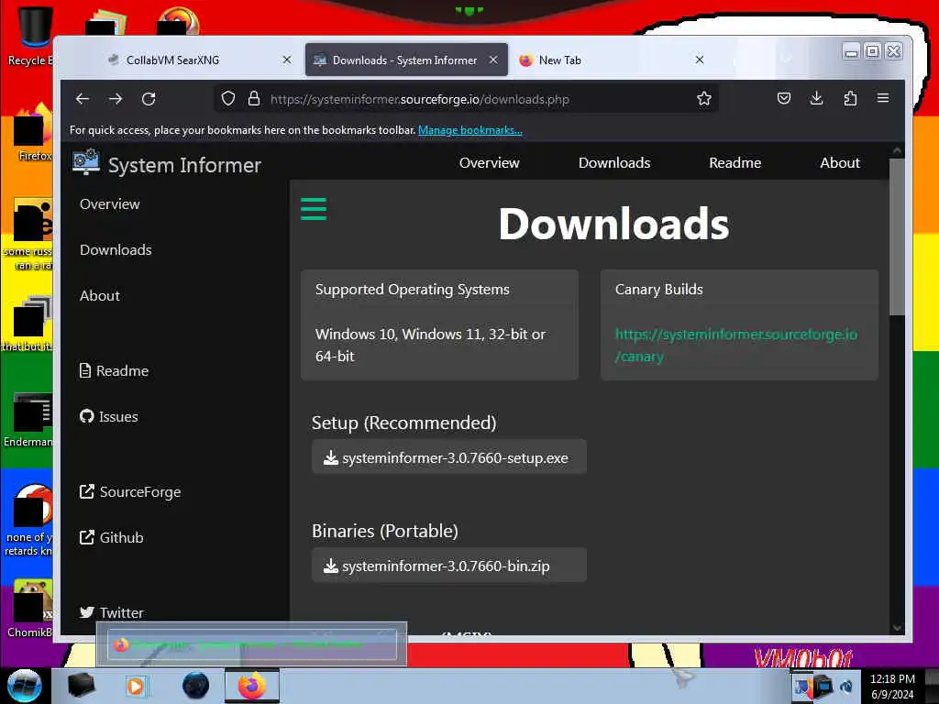
Task: Open the media player taskbar icon
Action: pyautogui.click(x=136, y=686)
